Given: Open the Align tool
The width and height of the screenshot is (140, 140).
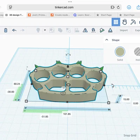Looking at the screenshot, I should click(77, 30).
